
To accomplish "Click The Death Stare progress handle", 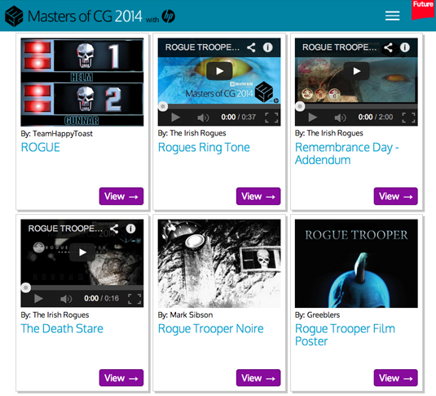I will tap(26, 287).
